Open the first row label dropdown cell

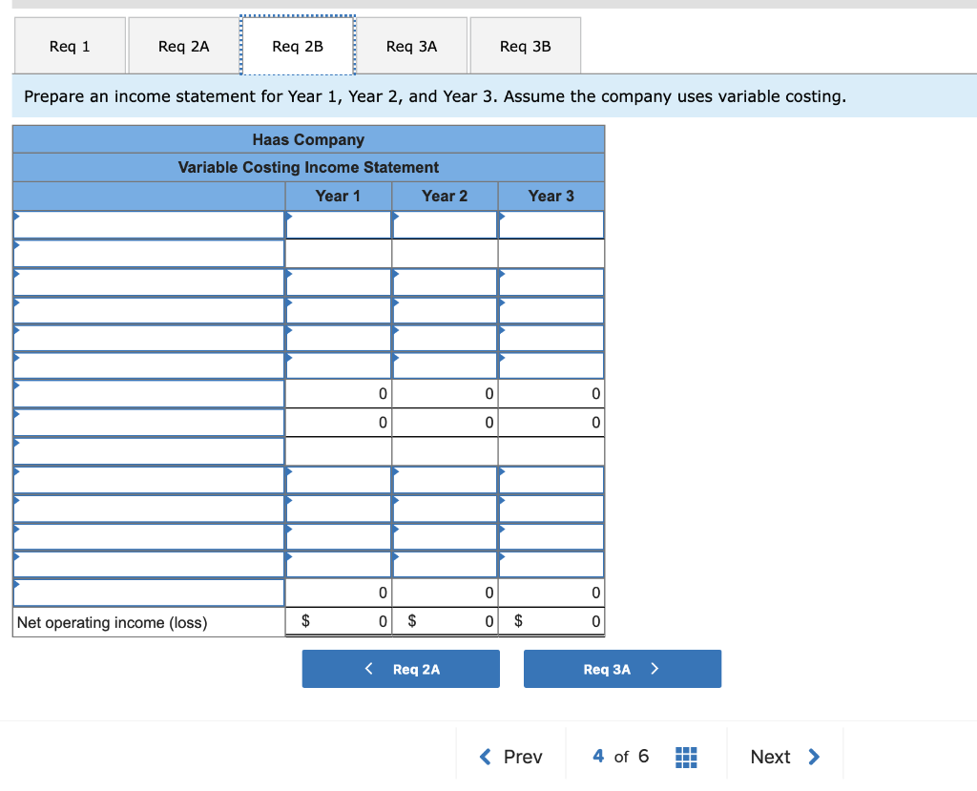coord(148,224)
